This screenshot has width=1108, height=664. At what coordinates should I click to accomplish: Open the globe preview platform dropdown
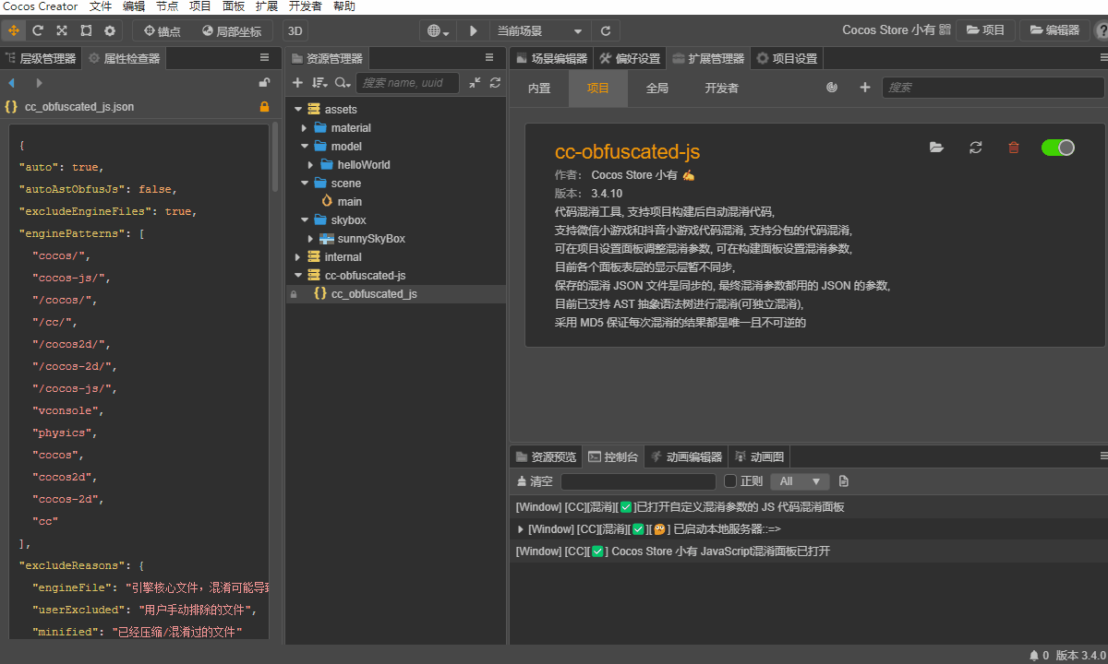click(439, 30)
